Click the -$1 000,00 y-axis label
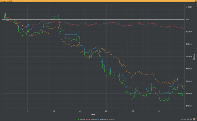Screen dimensions: 197x121 point(189,32)
